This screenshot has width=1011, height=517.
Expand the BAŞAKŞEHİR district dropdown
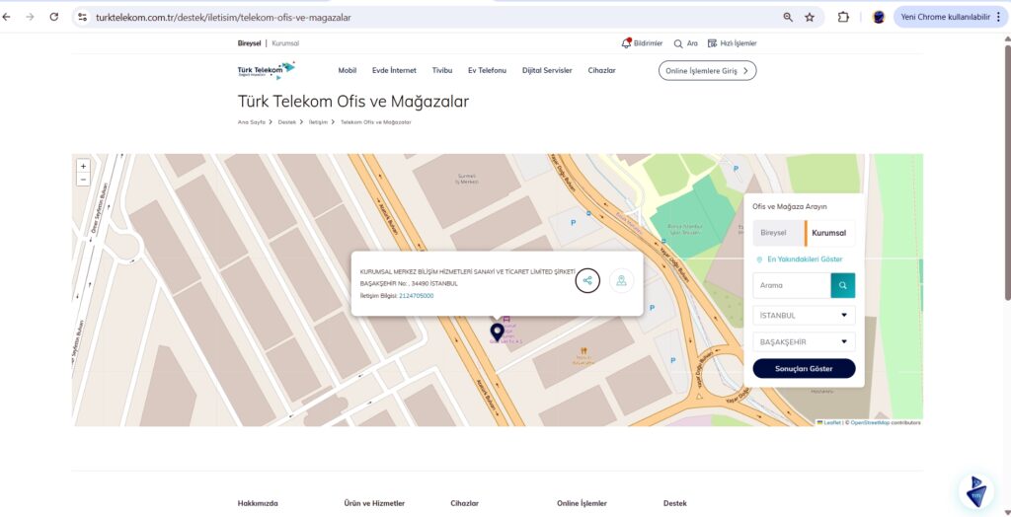click(x=804, y=342)
